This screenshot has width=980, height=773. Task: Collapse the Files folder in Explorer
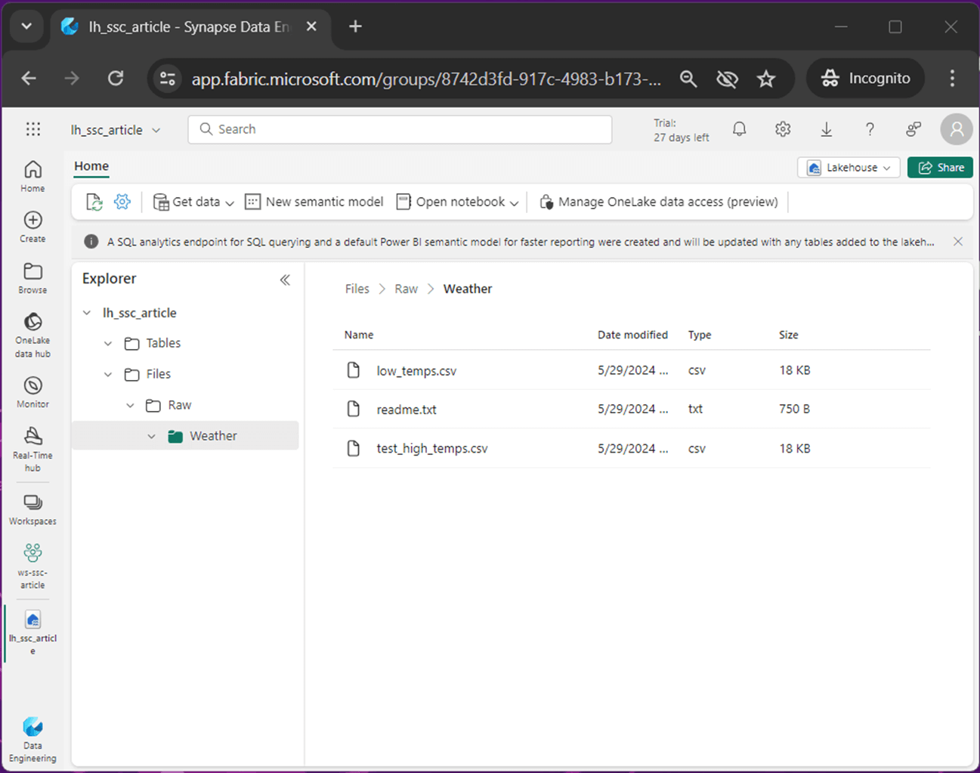[x=108, y=374]
